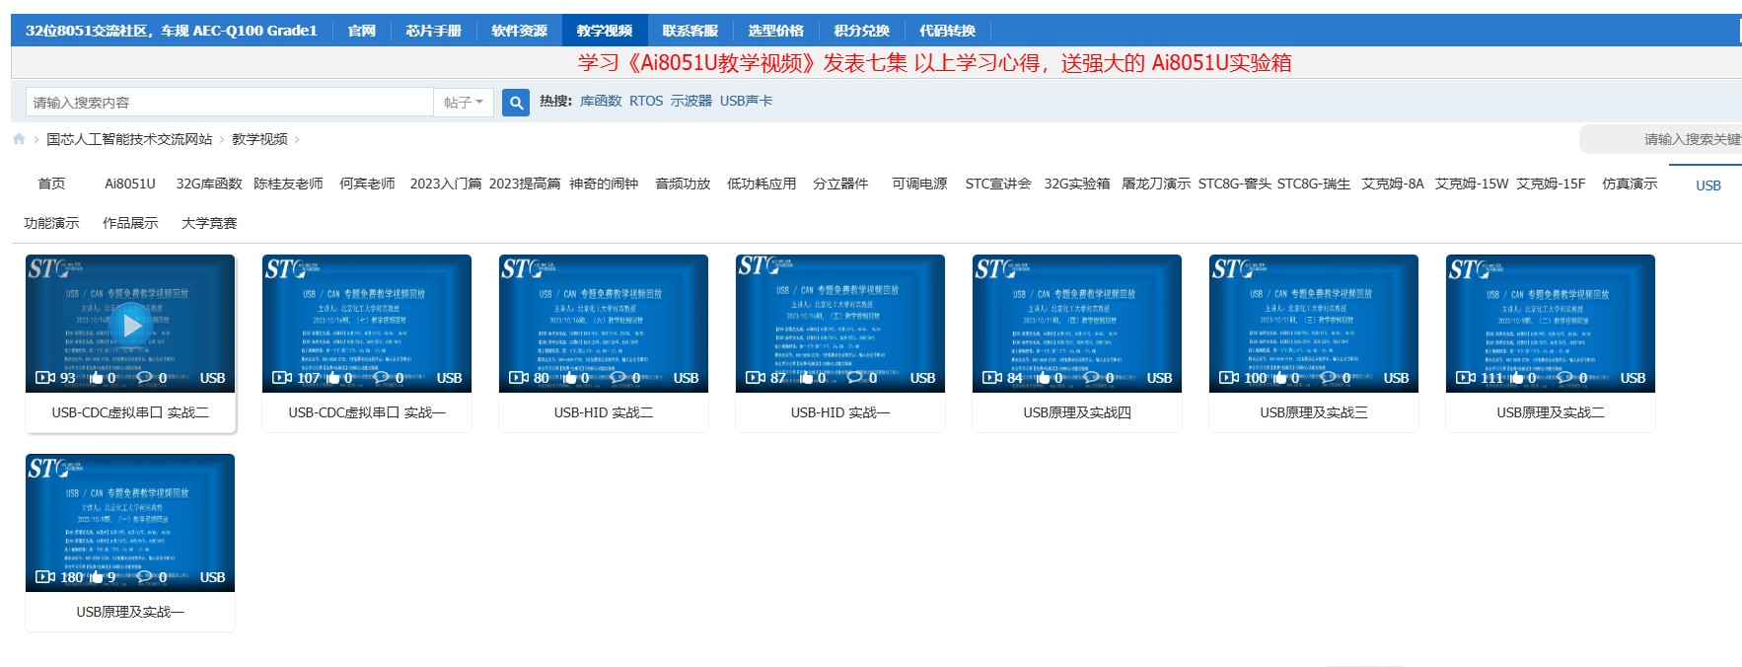Click comment icon on USB原理及实战四 card

1091,378
